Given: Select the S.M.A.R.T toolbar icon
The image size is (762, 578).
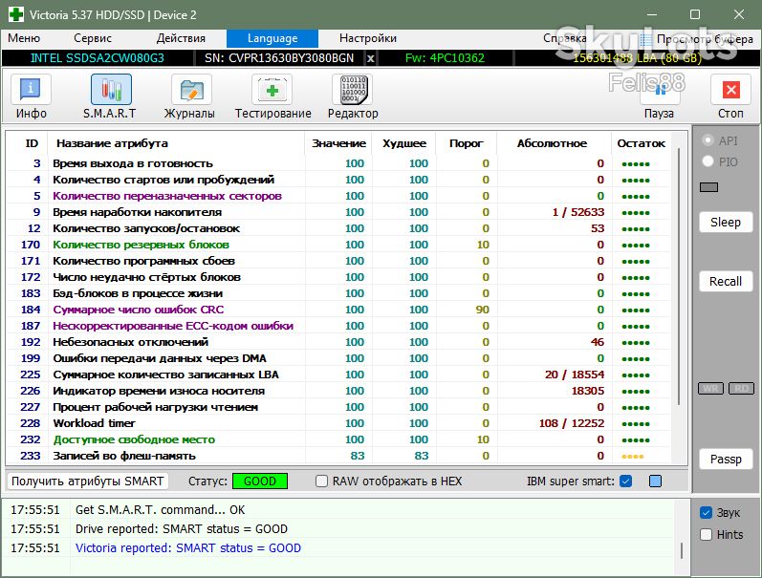Looking at the screenshot, I should (111, 90).
